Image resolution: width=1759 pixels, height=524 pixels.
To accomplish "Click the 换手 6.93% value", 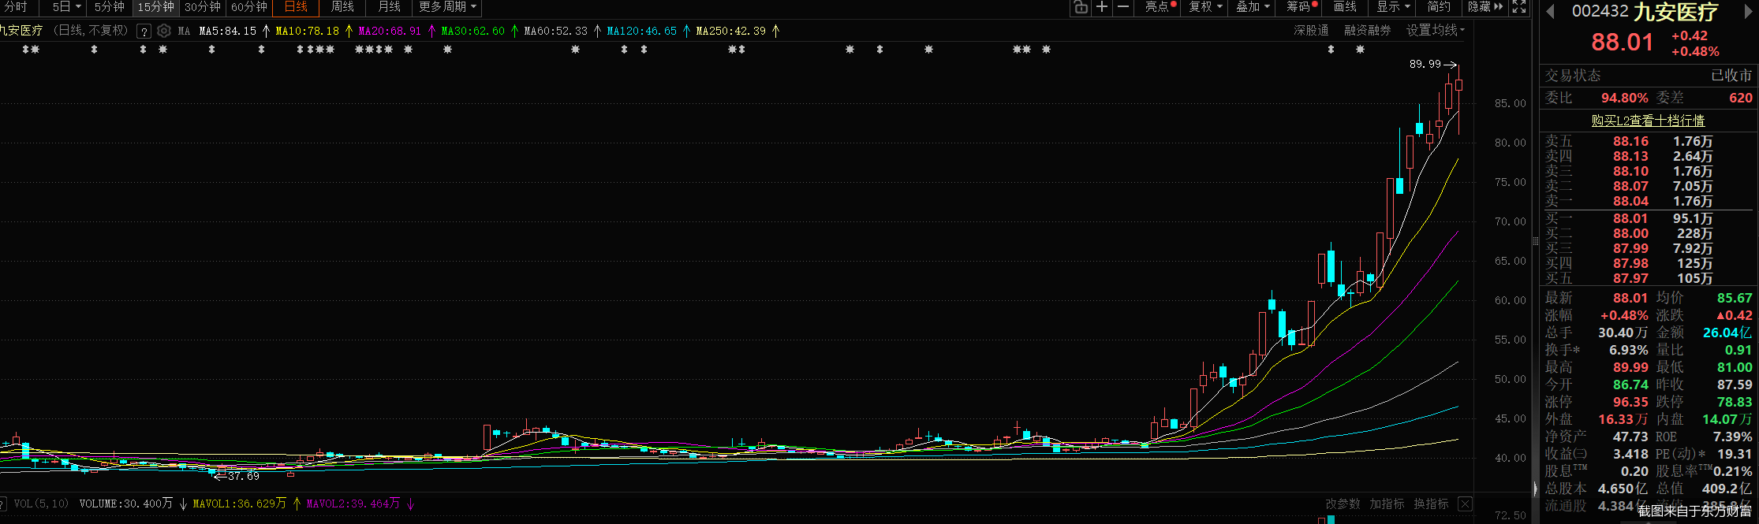I will 1629,350.
